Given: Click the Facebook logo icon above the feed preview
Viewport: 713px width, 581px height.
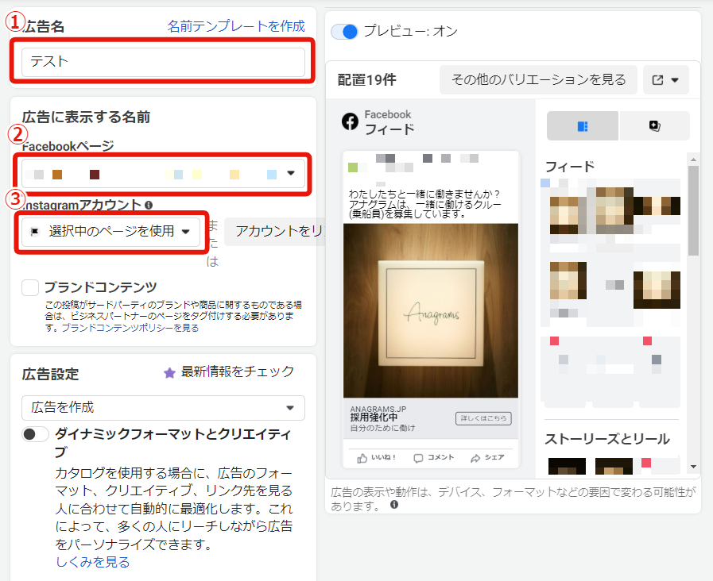Looking at the screenshot, I should [350, 121].
